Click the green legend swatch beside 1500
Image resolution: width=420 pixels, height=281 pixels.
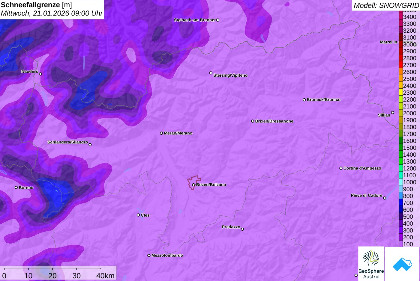click(401, 148)
